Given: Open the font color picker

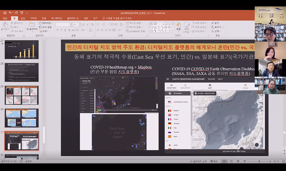Looking at the screenshot, I should (91, 30).
